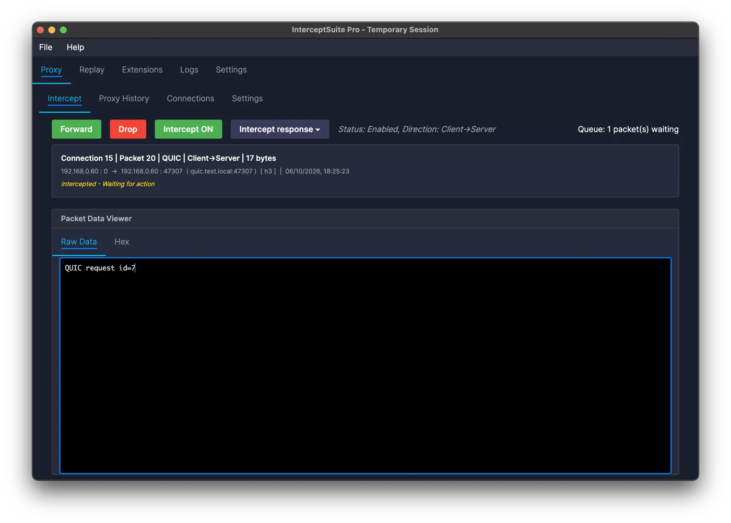The width and height of the screenshot is (731, 523).
Task: Click the 'Queue: 1 packet(s) waiting' text
Action: click(x=628, y=129)
